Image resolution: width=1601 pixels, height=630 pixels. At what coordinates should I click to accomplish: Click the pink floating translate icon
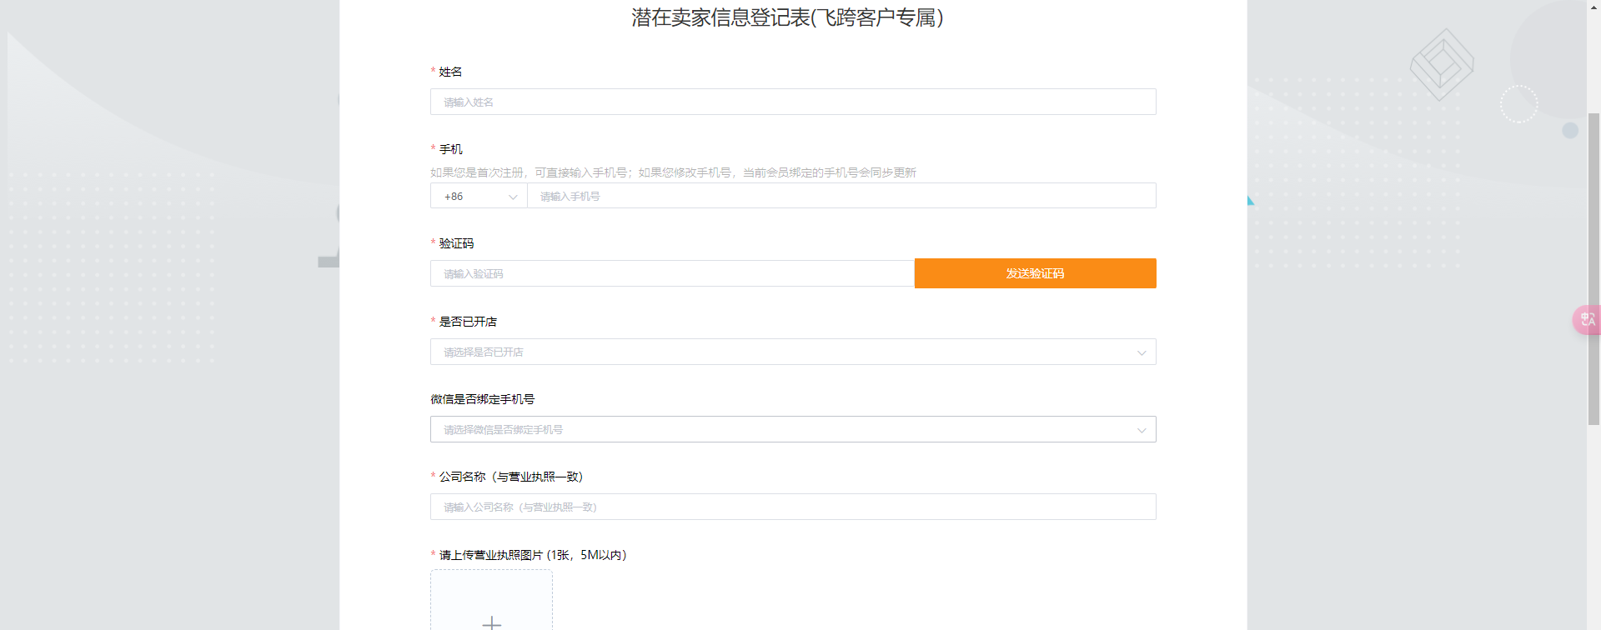click(x=1587, y=320)
